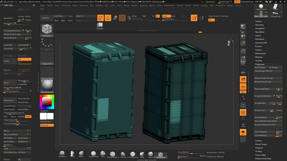The width and height of the screenshot is (287, 161).
Task: Activate the ZModeler brush in the brush tray
Action: [x=161, y=154]
